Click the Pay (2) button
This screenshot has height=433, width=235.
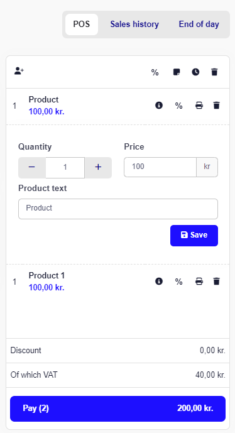click(x=118, y=408)
